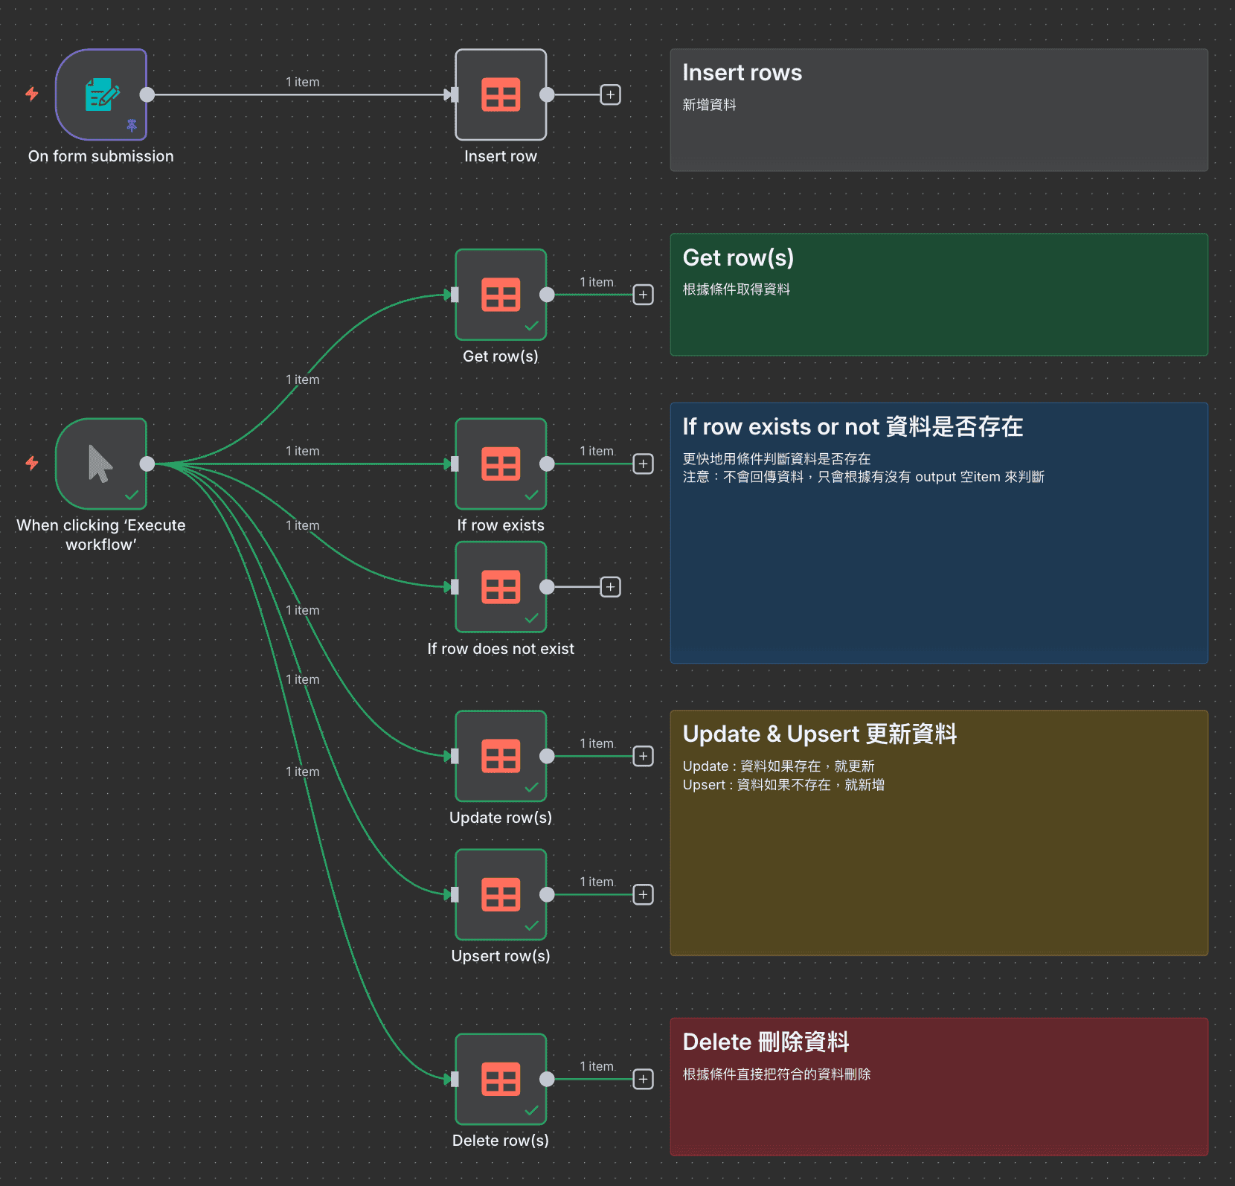Viewport: 1235px width, 1186px height.
Task: Click the green success checkmark on Upsert row(s)
Action: pos(532,926)
